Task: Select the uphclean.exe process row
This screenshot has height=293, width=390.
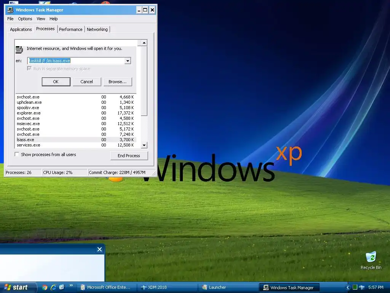Action: pos(76,102)
